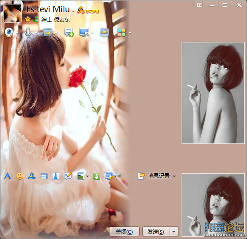Start a voice call with microphone icon
This screenshot has height=239, width=247.
28,32
